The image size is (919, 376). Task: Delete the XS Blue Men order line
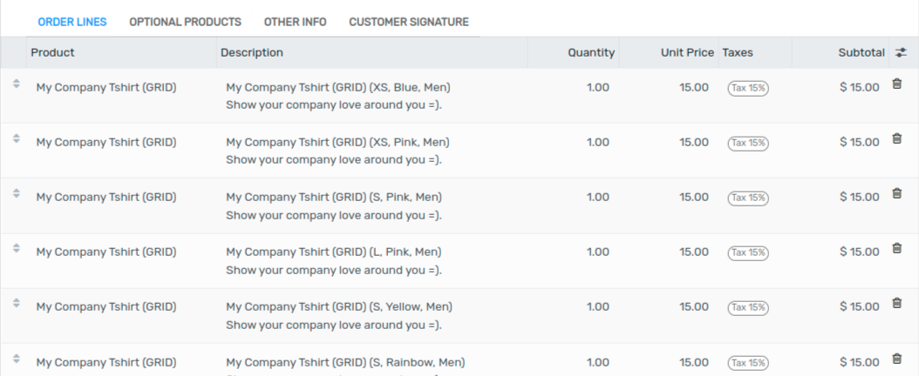pyautogui.click(x=897, y=84)
